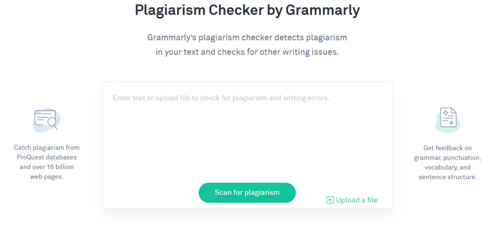Viewport: 486px width, 225px height.
Task: Click the ProQuest databases text
Action: click(x=47, y=157)
